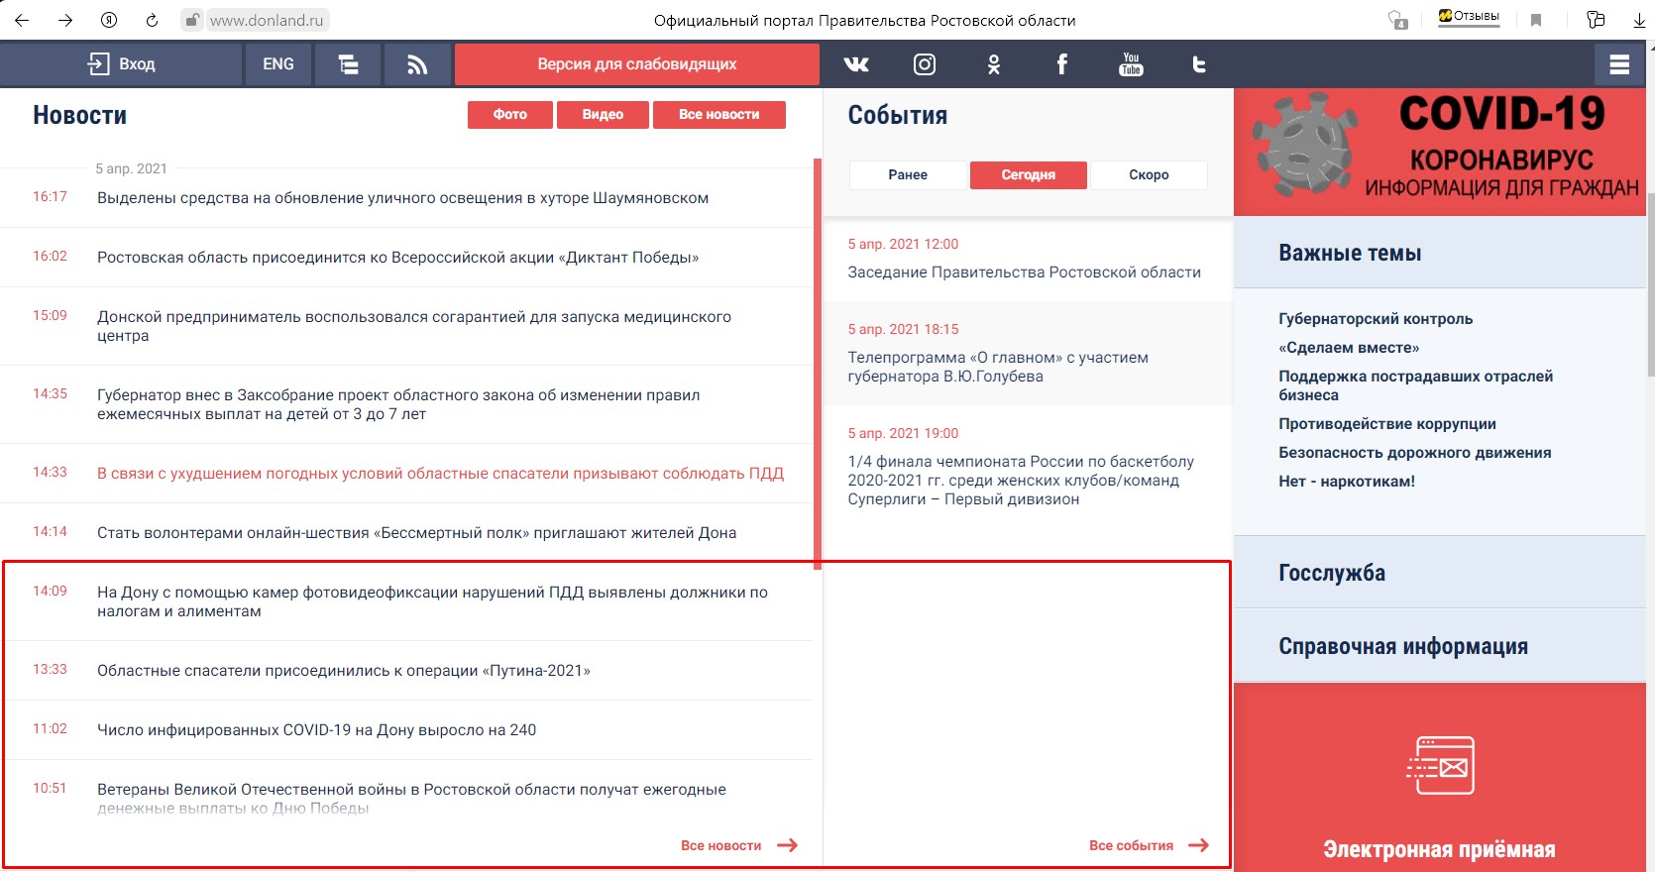The image size is (1655, 872).
Task: Open the Противодействие коррупции link
Action: point(1386,424)
